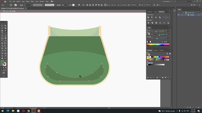Open the brush definition dropdown
This screenshot has height=113, width=202.
[x=55, y=5]
